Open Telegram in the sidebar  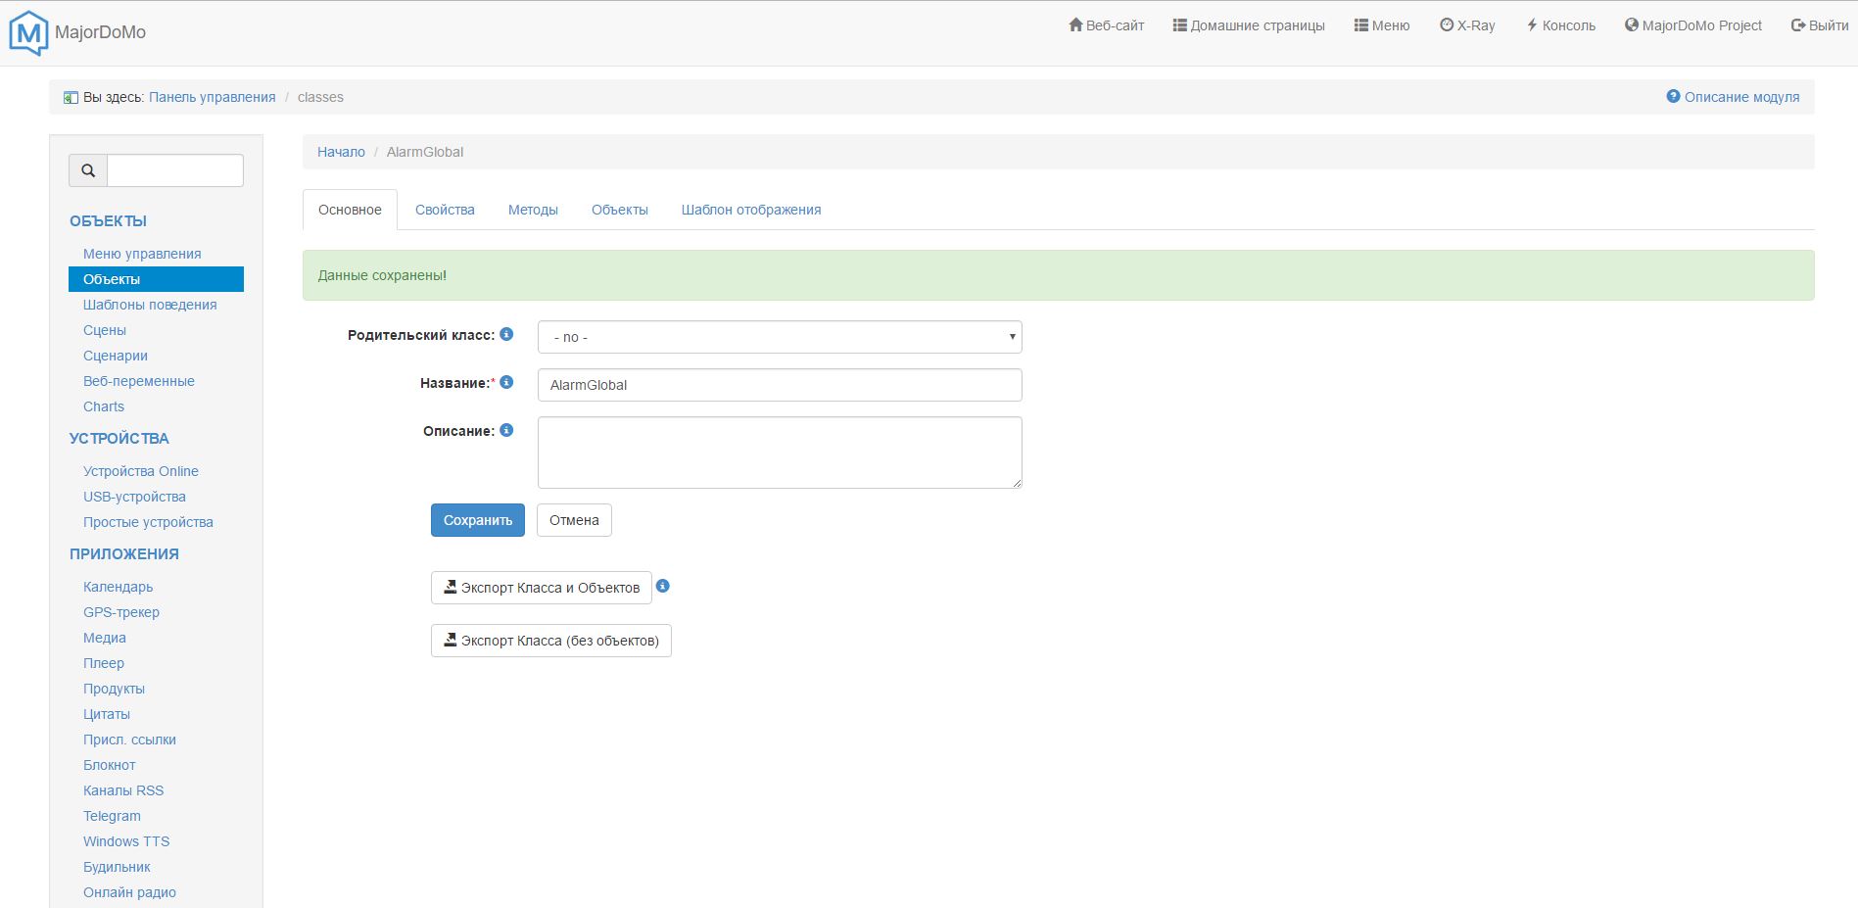[112, 816]
